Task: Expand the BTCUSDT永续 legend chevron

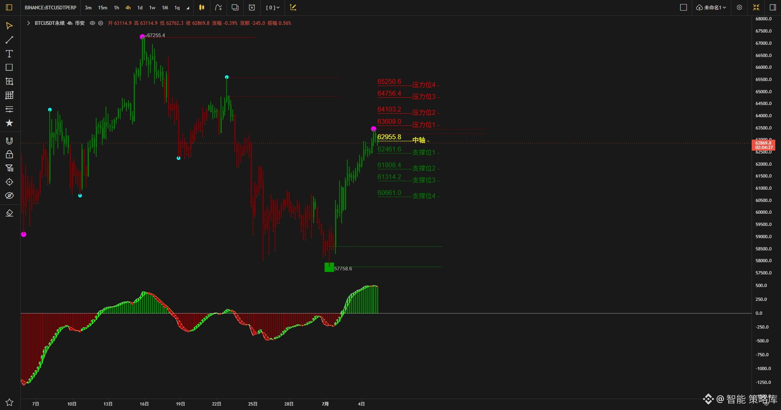Action: (x=28, y=23)
